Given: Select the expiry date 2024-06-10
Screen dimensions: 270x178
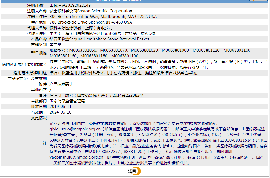Looking at the screenshot, I should click(60, 112).
